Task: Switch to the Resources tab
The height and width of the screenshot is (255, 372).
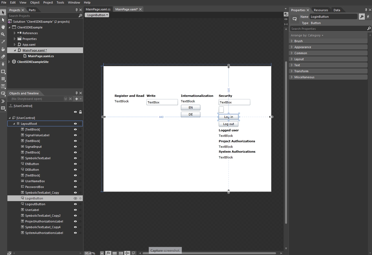Action: click(321, 10)
